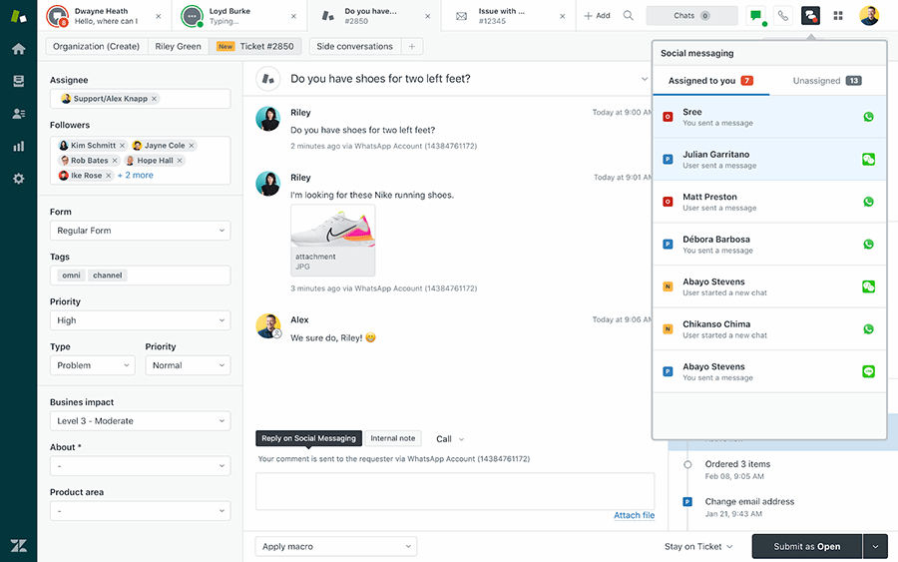Click the search magnifier icon

(x=629, y=15)
